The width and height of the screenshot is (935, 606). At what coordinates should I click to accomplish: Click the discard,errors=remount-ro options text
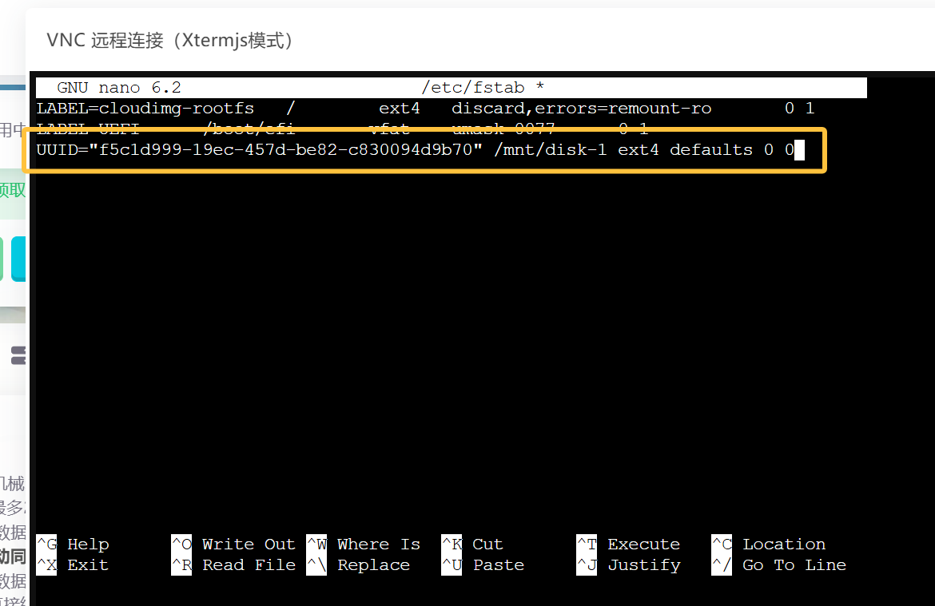click(581, 109)
